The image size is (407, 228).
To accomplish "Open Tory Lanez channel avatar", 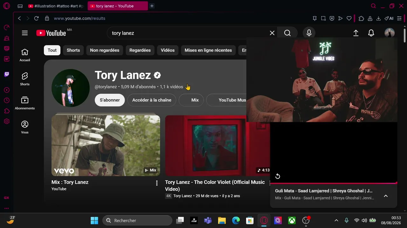I will click(x=71, y=88).
